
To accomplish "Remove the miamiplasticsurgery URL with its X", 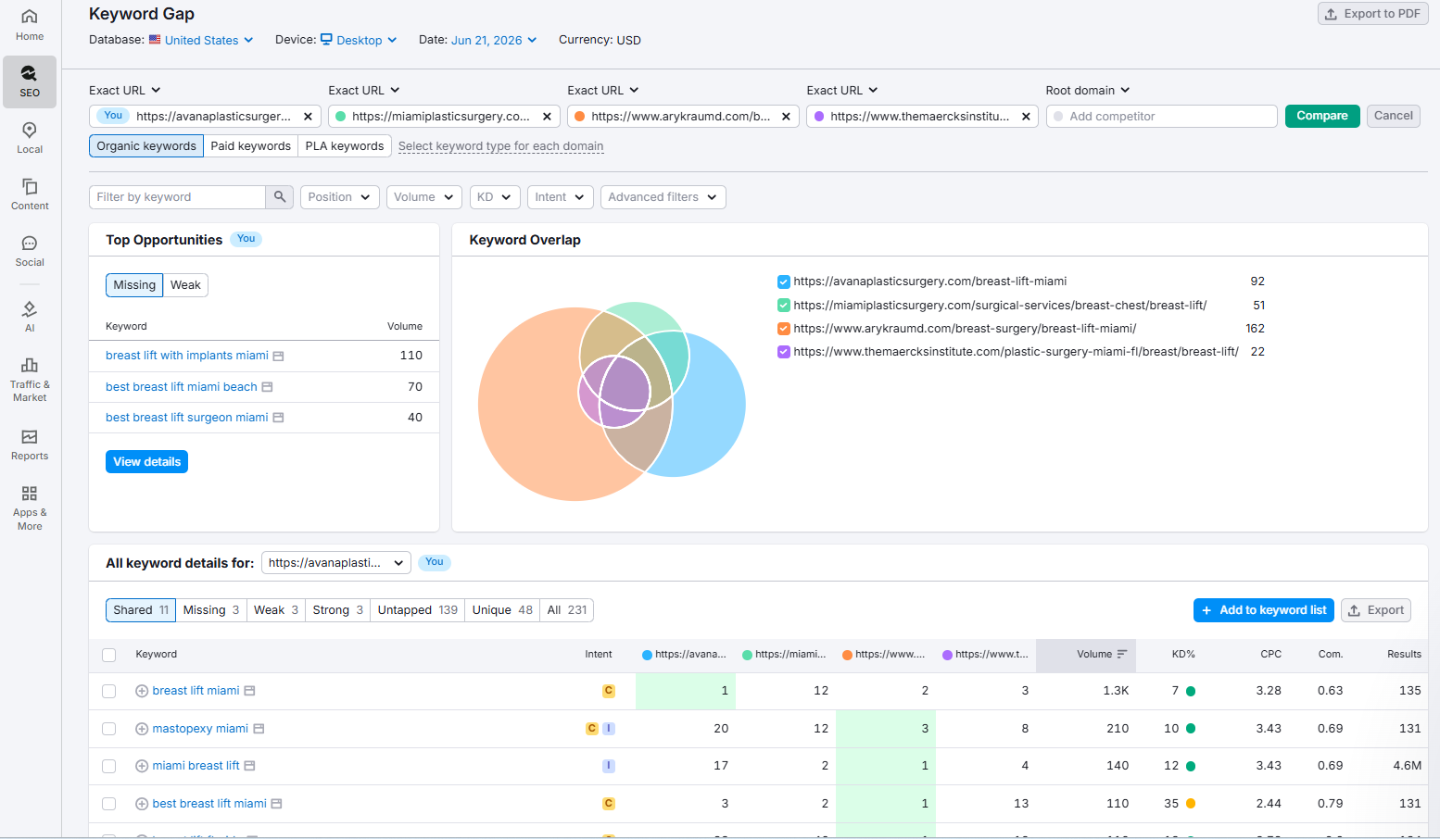I will (x=547, y=117).
